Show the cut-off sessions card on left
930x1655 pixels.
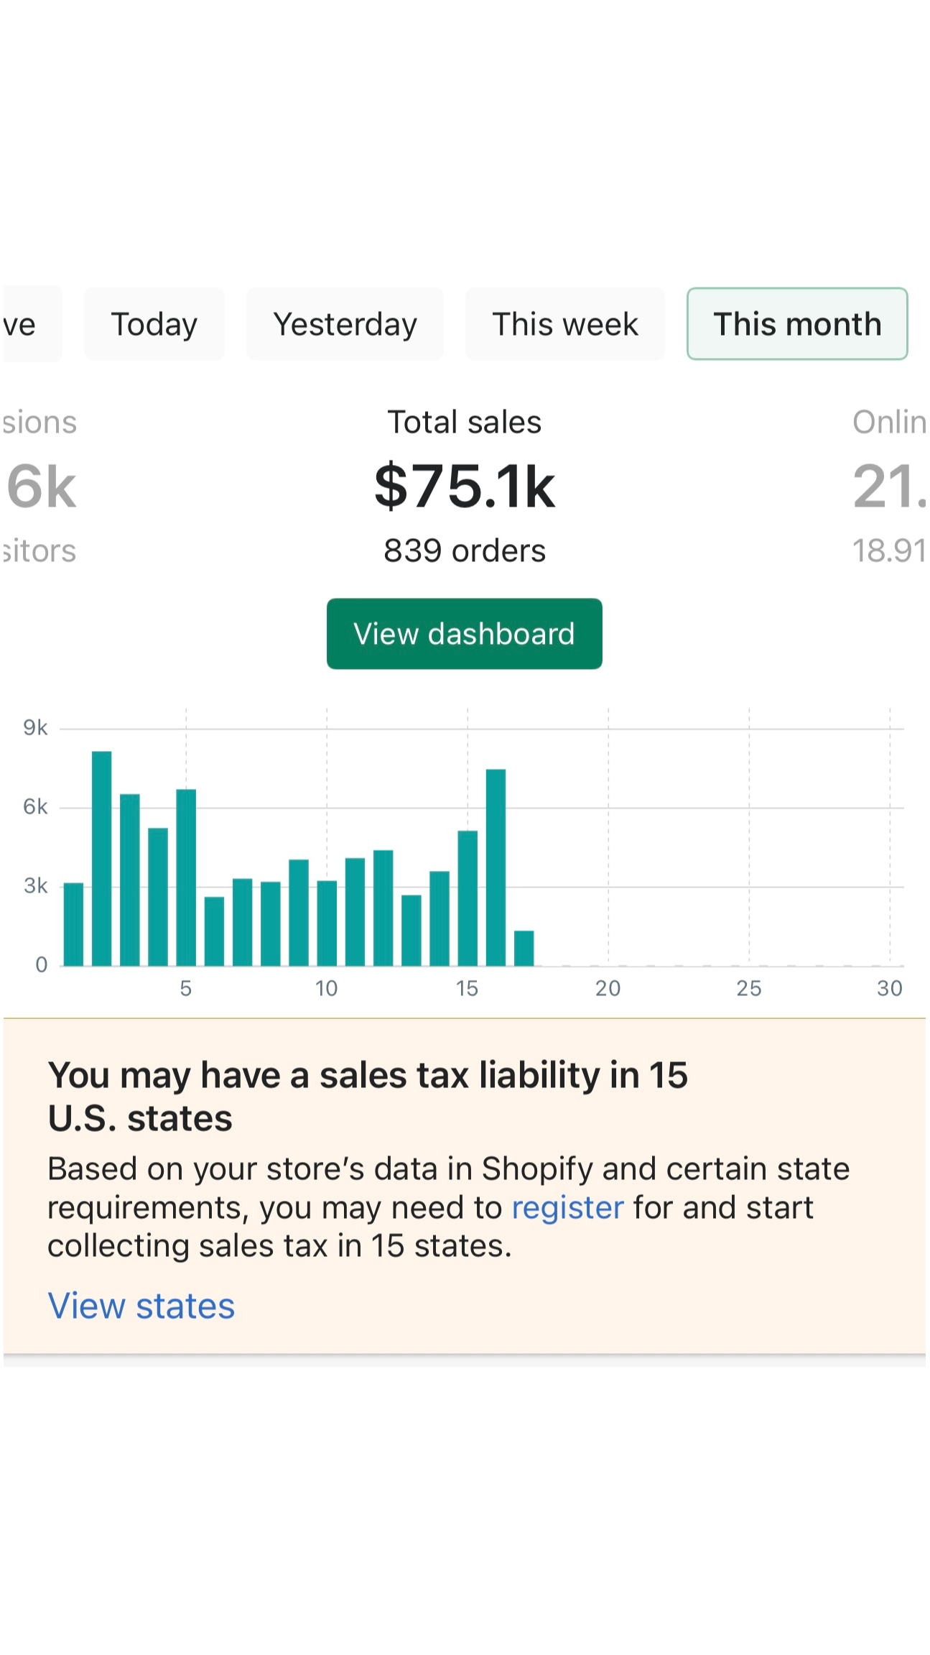point(40,487)
